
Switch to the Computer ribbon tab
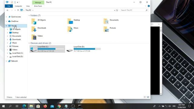tap(18, 6)
